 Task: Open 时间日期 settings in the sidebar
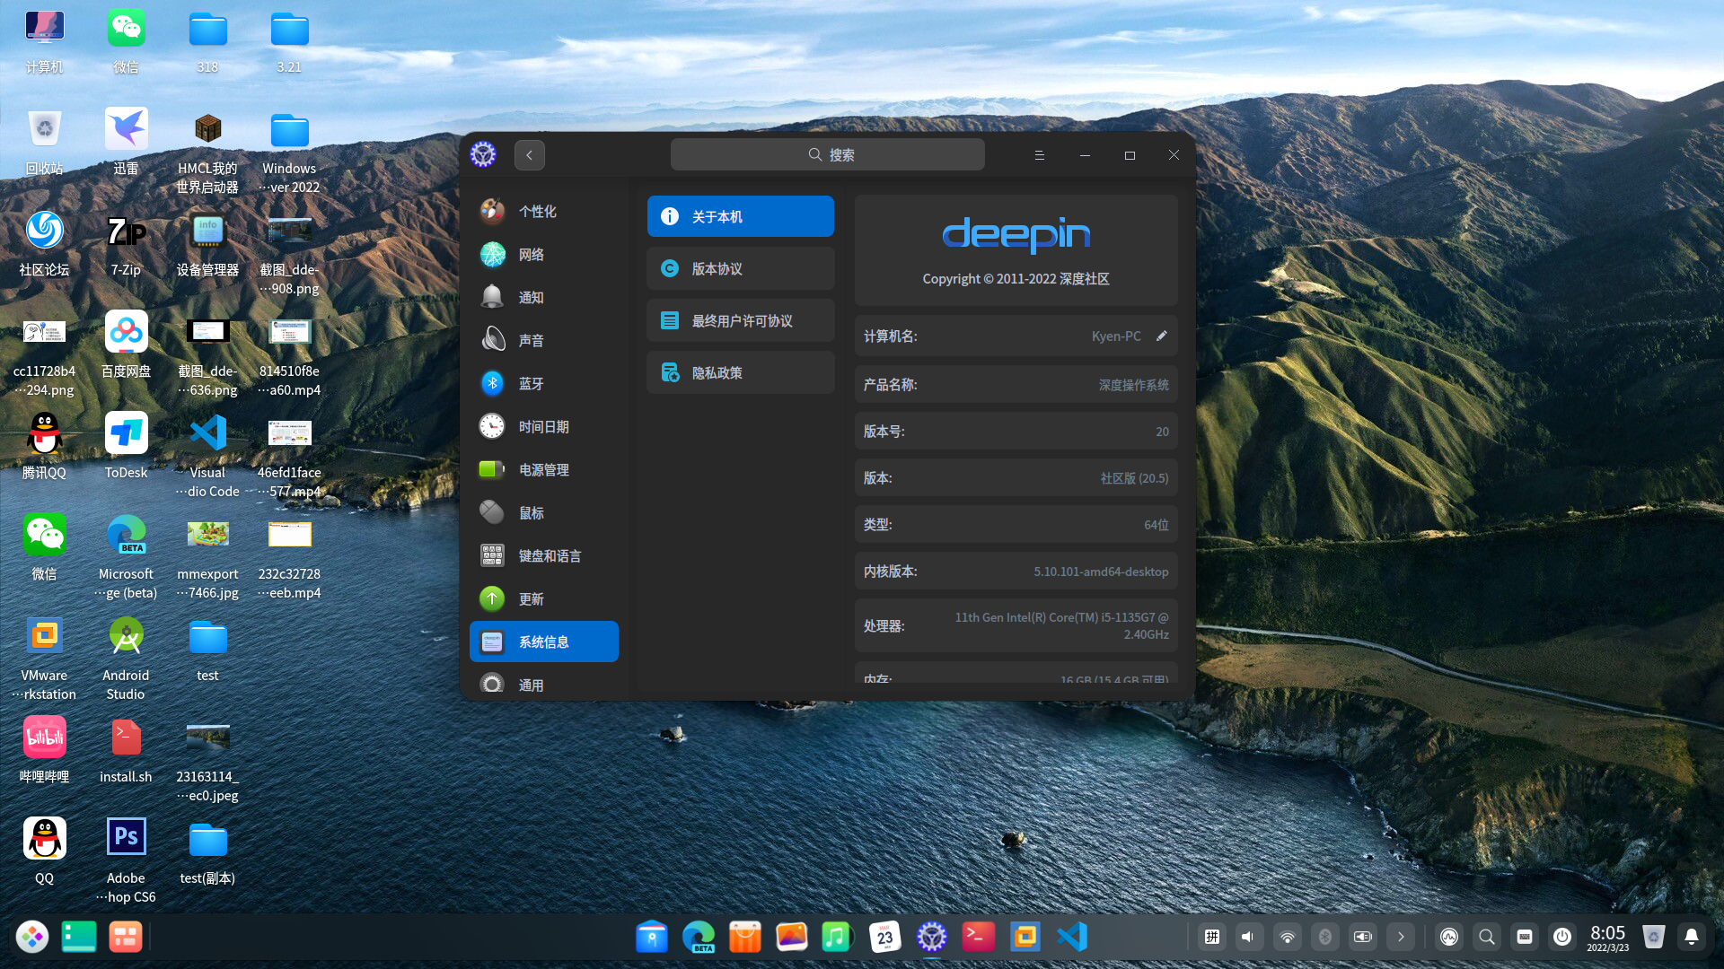pos(544,426)
